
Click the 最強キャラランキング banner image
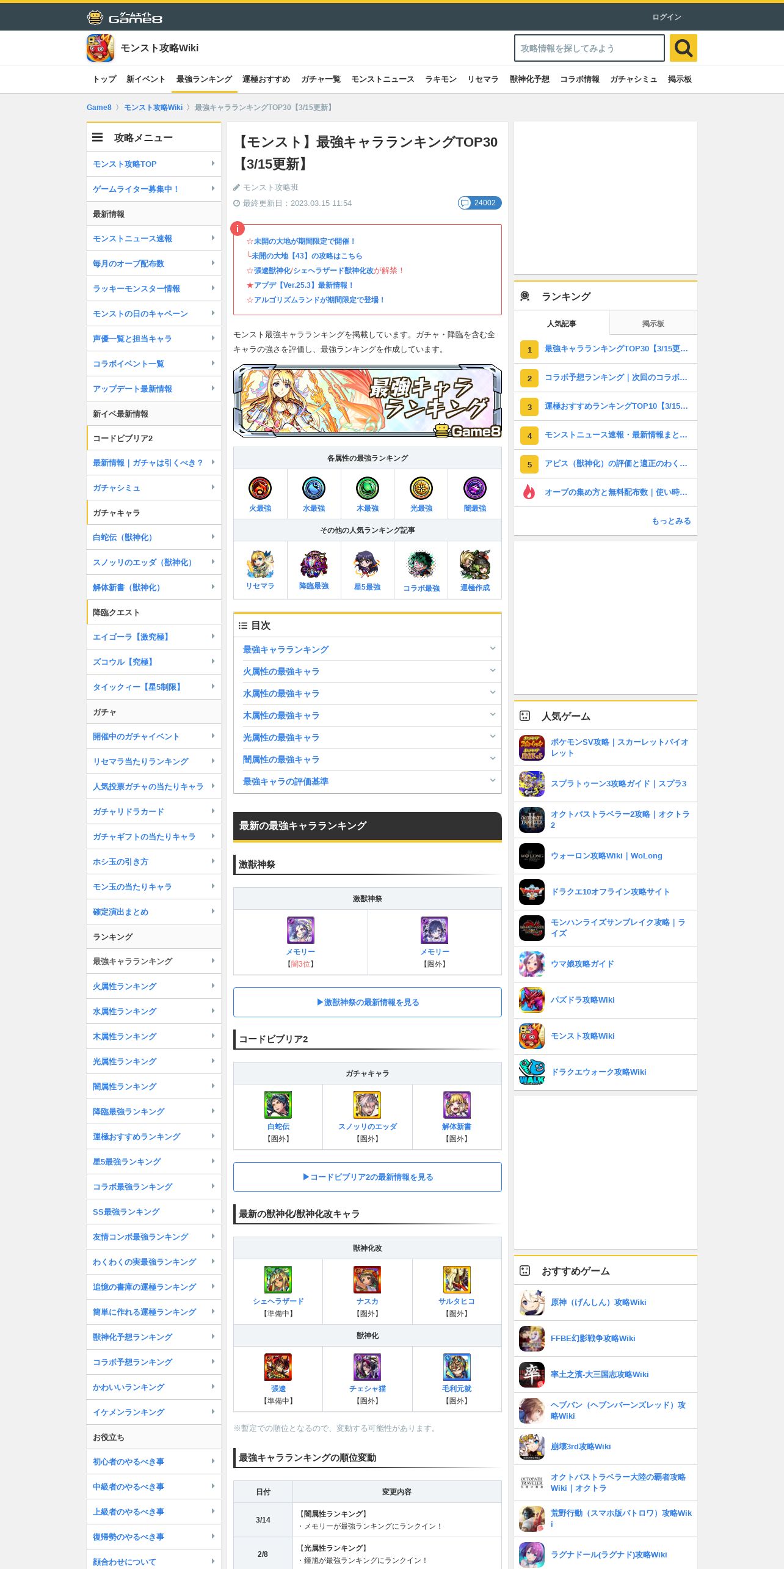pyautogui.click(x=368, y=401)
